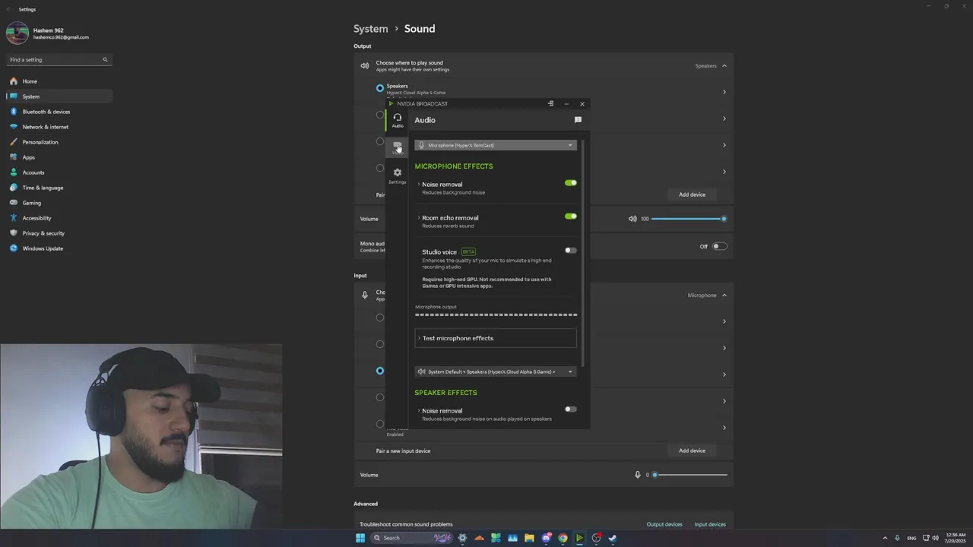Open the Windows Start menu
The width and height of the screenshot is (973, 547).
[360, 538]
